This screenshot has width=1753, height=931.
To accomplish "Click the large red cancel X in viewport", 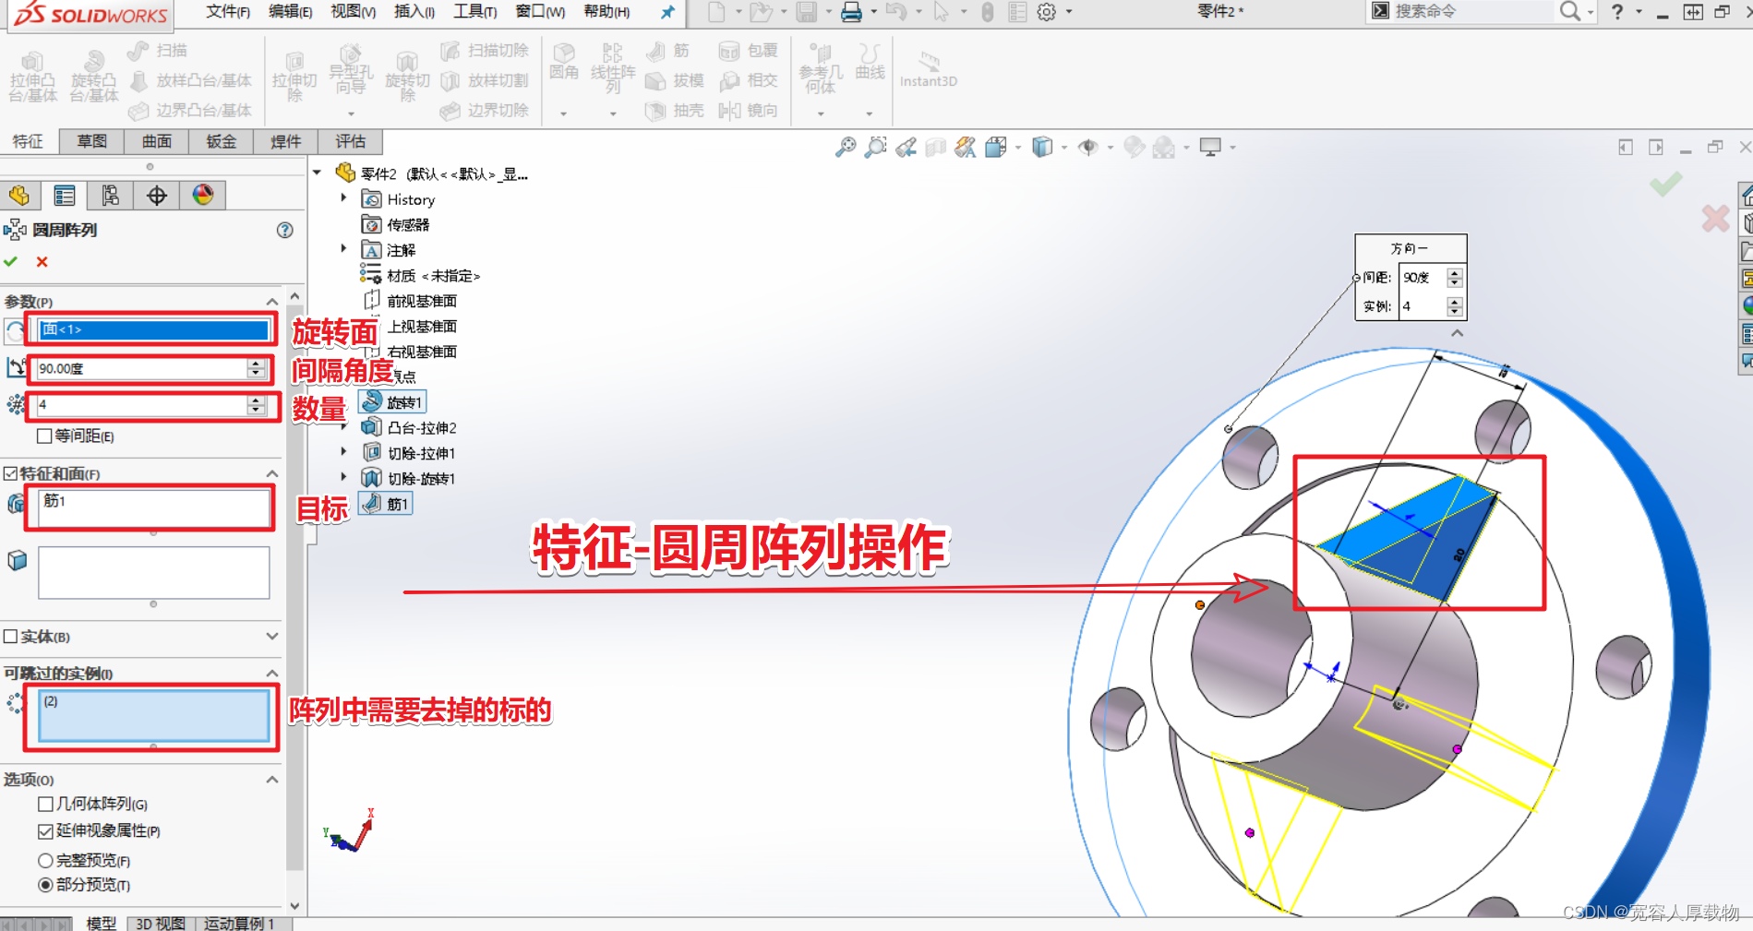I will tap(1715, 219).
